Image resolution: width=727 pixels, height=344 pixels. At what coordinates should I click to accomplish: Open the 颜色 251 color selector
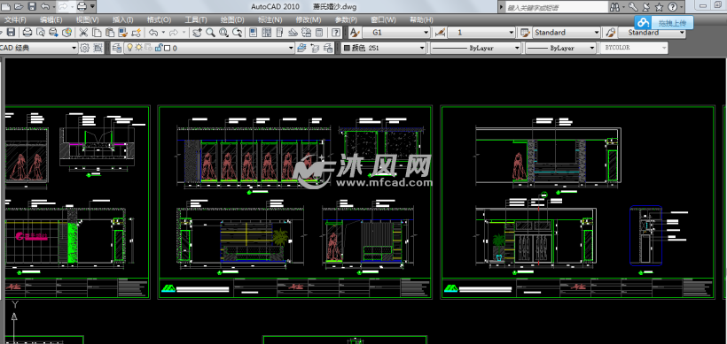[383, 48]
